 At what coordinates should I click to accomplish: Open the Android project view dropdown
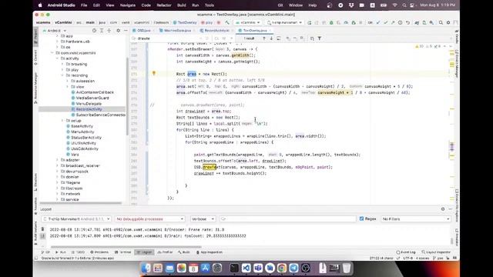tap(55, 31)
